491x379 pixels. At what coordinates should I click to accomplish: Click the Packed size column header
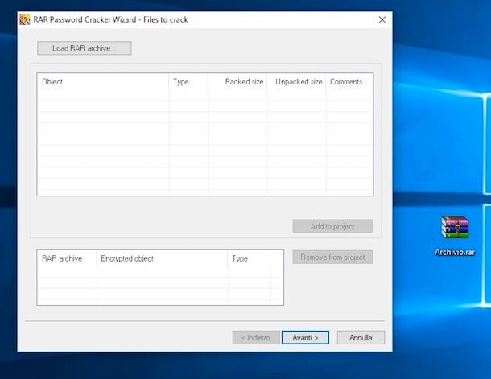click(237, 82)
